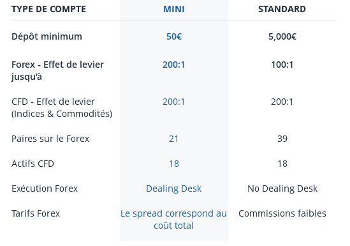Select the TYPE DE COMPTE heading

coord(48,9)
